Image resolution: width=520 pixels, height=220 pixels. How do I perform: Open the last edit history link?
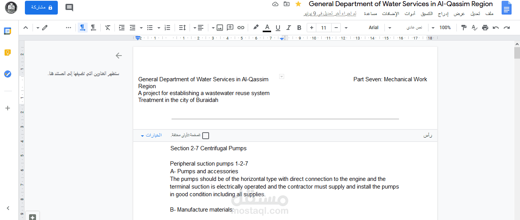(330, 14)
